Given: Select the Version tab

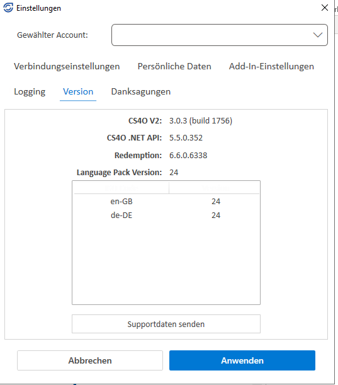Looking at the screenshot, I should [78, 91].
